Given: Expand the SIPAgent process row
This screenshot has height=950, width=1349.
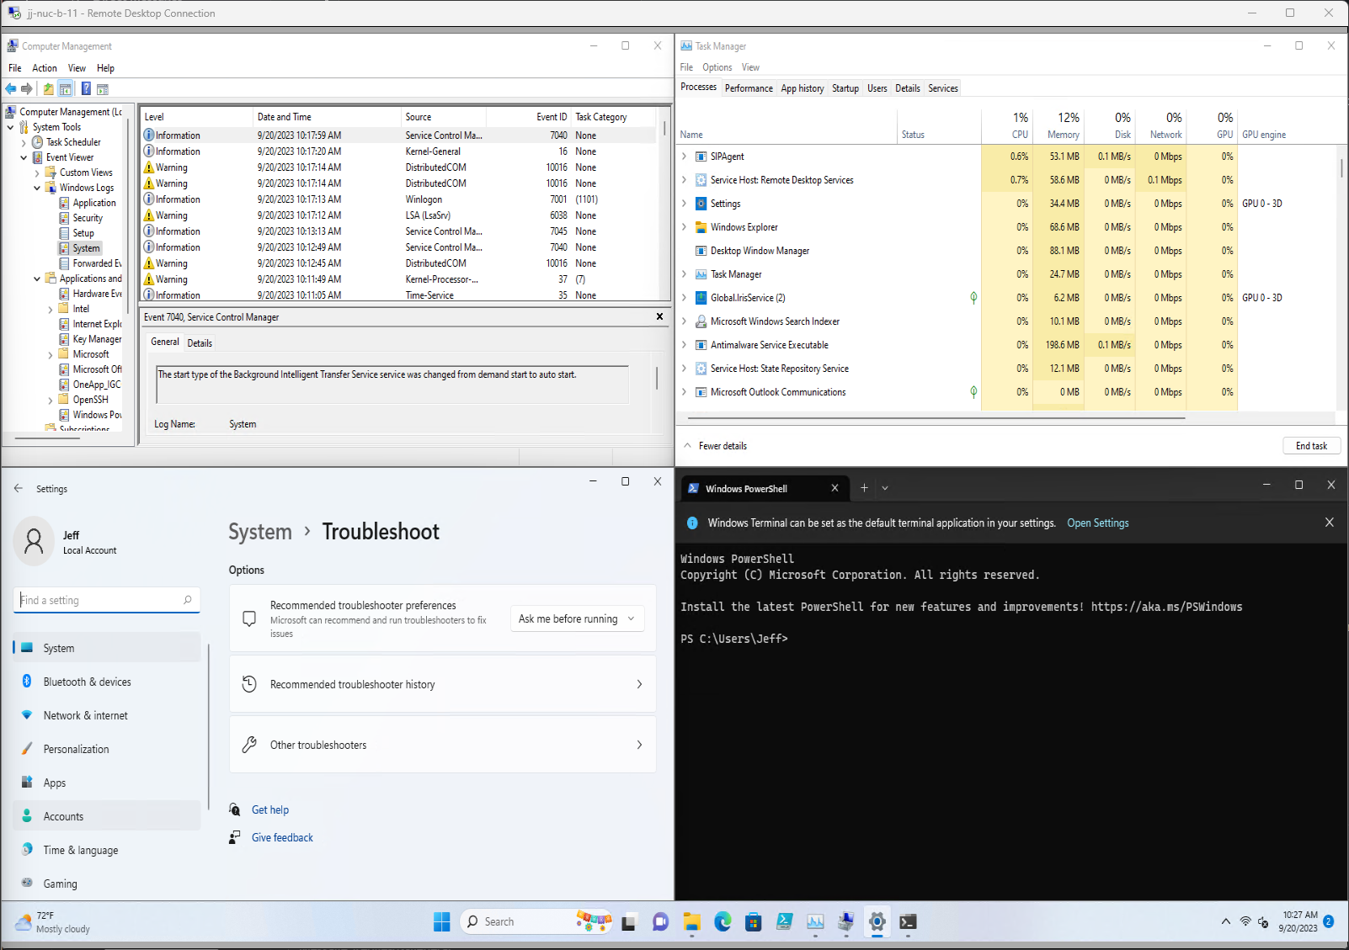Looking at the screenshot, I should click(x=685, y=157).
